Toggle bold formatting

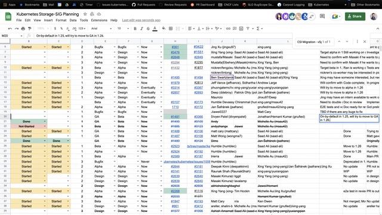pyautogui.click(x=135, y=29)
